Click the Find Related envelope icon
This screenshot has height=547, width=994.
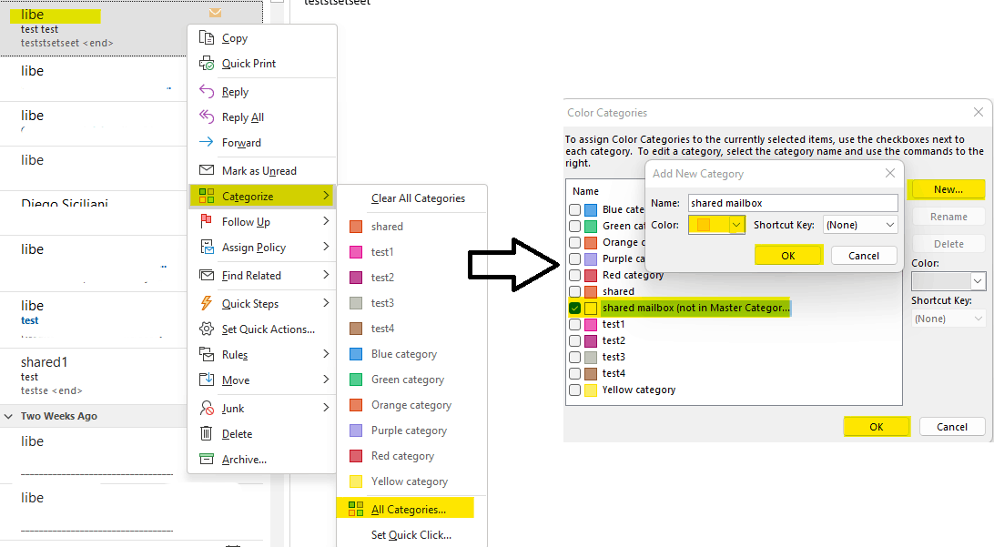[206, 275]
